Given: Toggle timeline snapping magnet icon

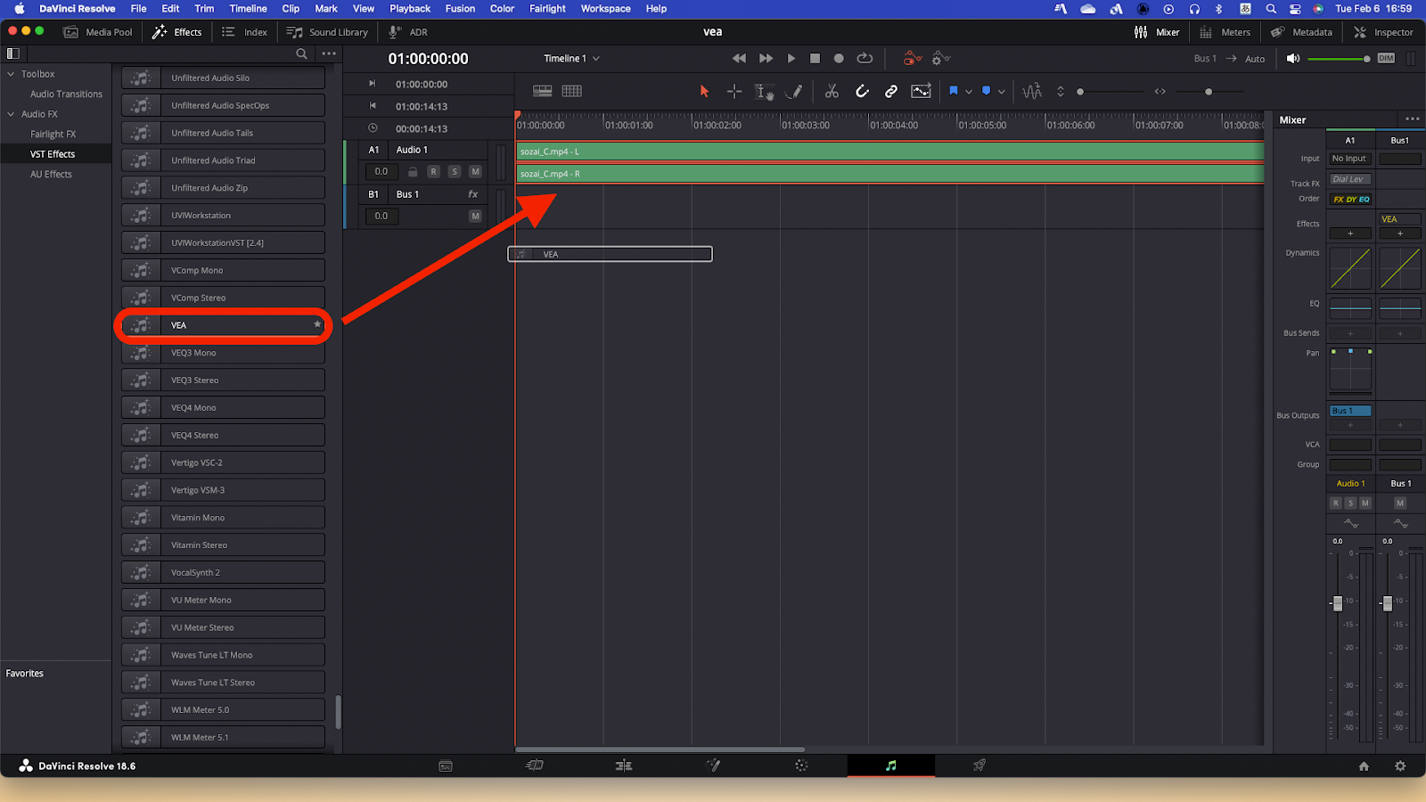Looking at the screenshot, I should point(862,91).
